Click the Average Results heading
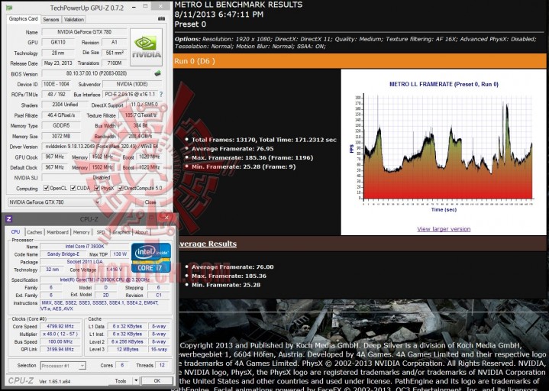Viewport: 549px width, 391px height. point(207,244)
